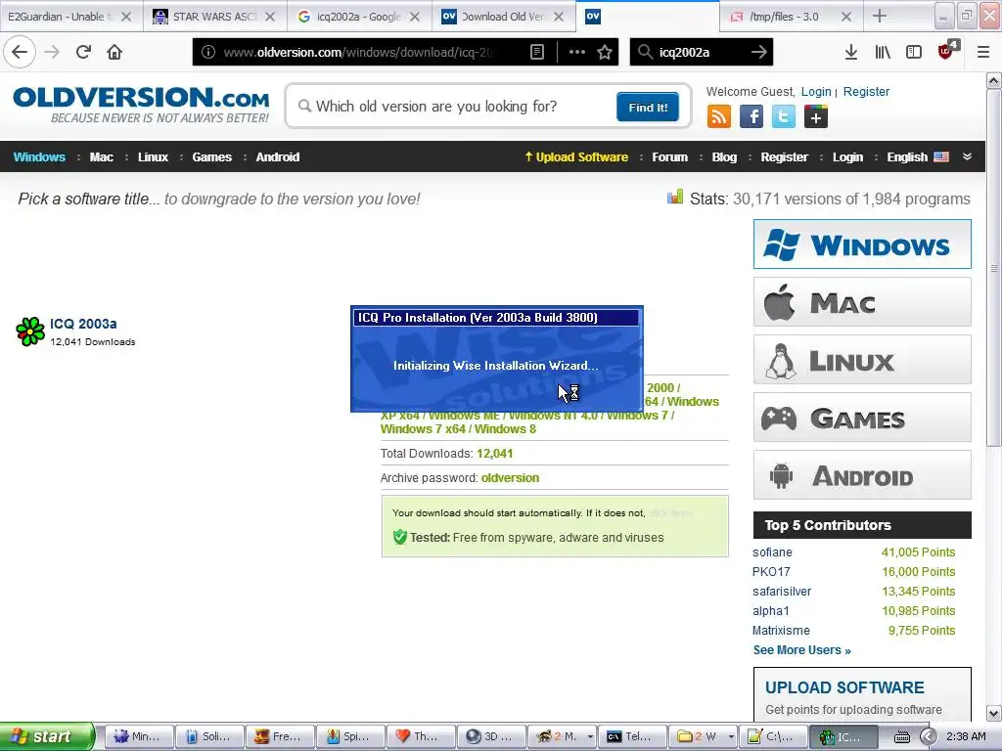Open the uBlock shield extension icon
The width and height of the screenshot is (1002, 751).
947,51
